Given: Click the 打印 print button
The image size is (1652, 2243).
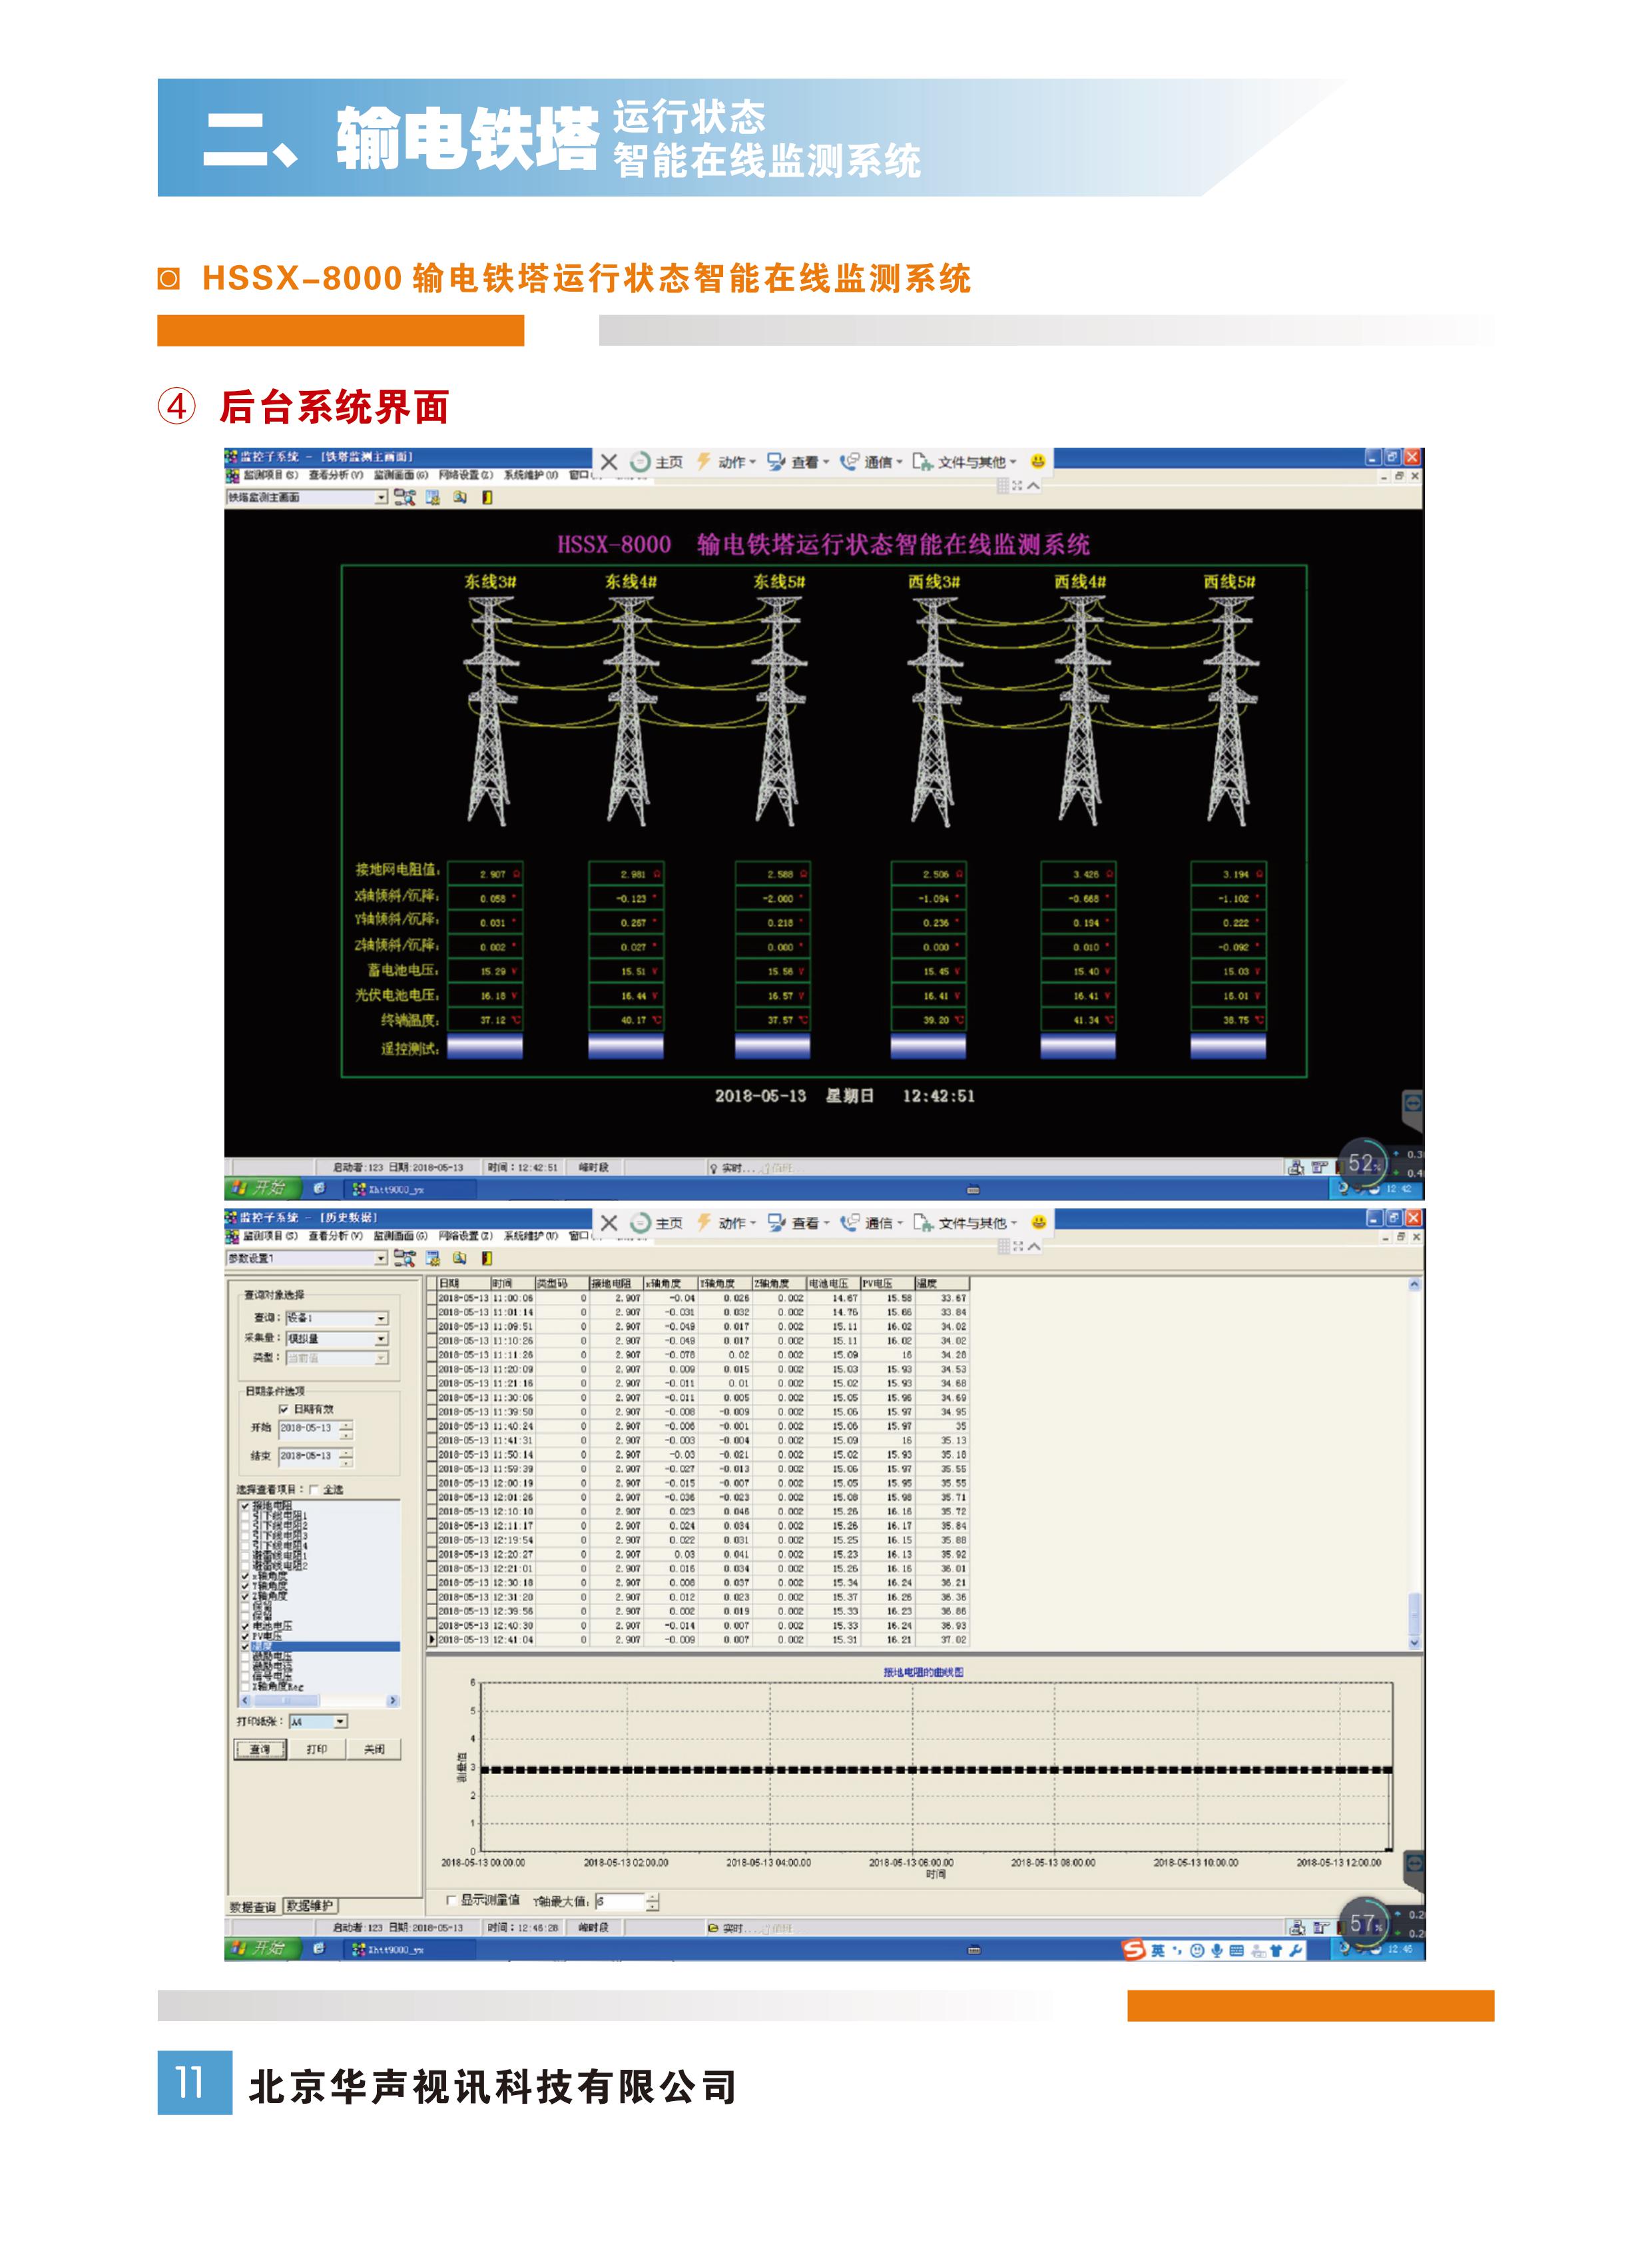Looking at the screenshot, I should [x=317, y=1749].
